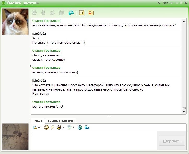Click the text 'Как -то так'
Viewport: 189px width, 154px height.
click(41, 94)
